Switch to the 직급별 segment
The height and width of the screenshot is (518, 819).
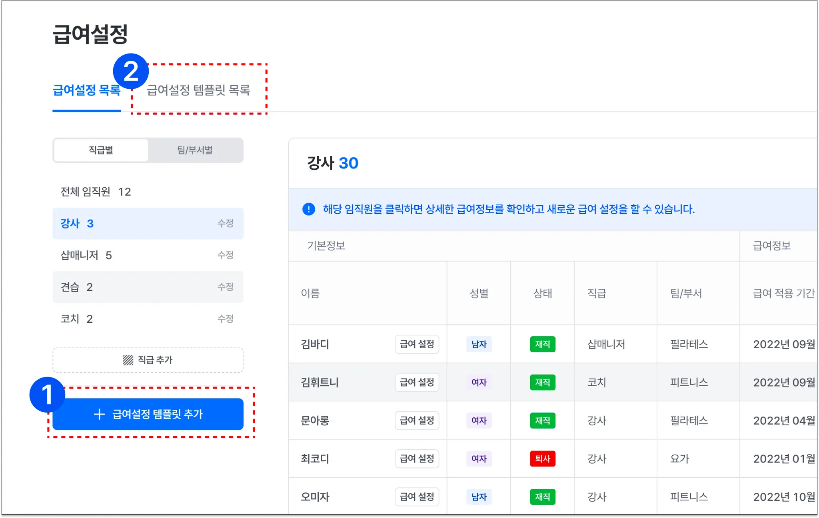pos(101,150)
